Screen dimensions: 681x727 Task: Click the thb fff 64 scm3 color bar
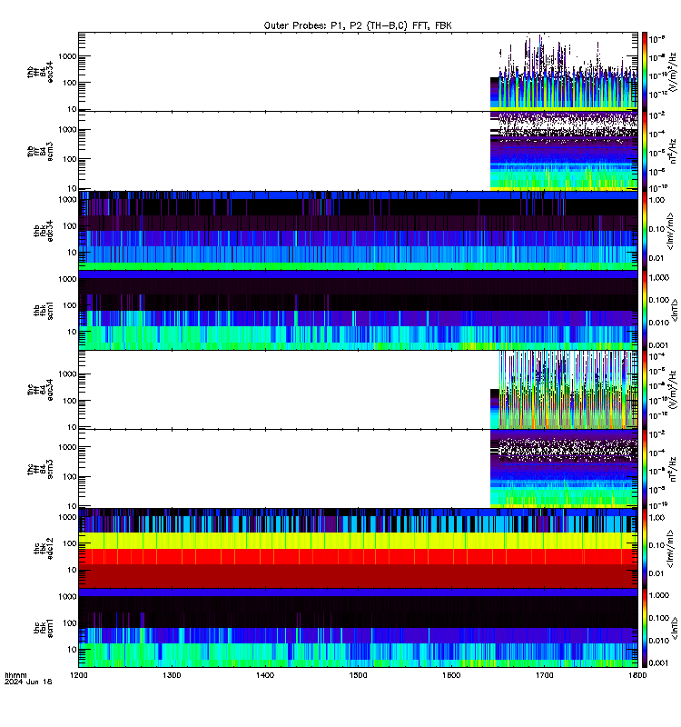point(644,151)
